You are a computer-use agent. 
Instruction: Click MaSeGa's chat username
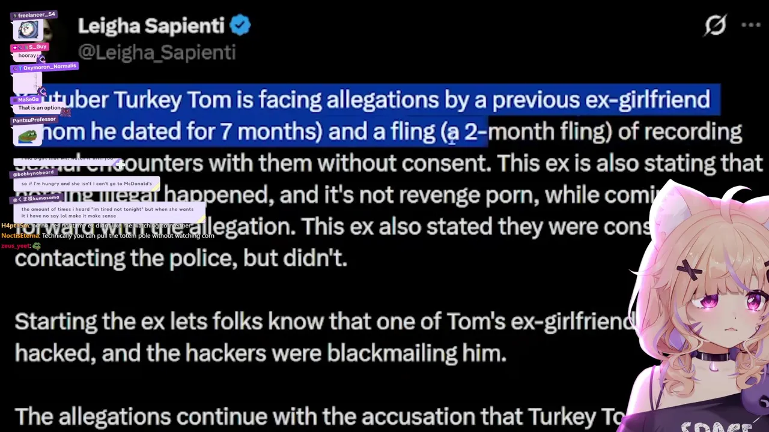click(29, 99)
